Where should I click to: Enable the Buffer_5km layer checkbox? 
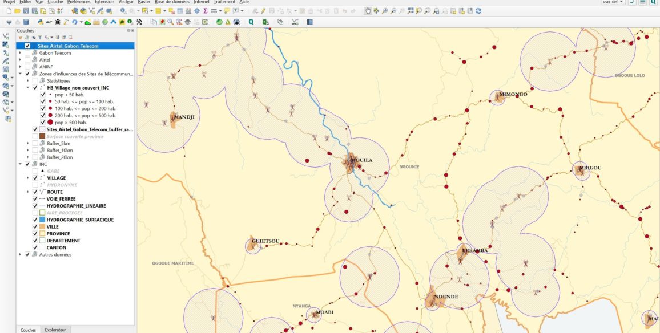click(35, 143)
